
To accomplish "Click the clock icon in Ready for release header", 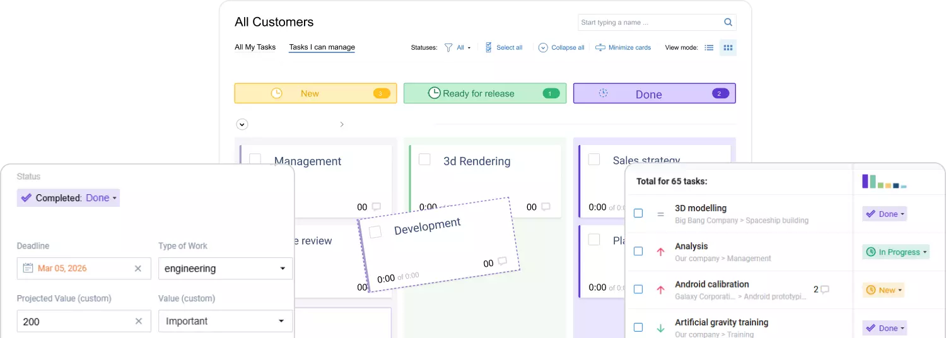I will pyautogui.click(x=434, y=93).
